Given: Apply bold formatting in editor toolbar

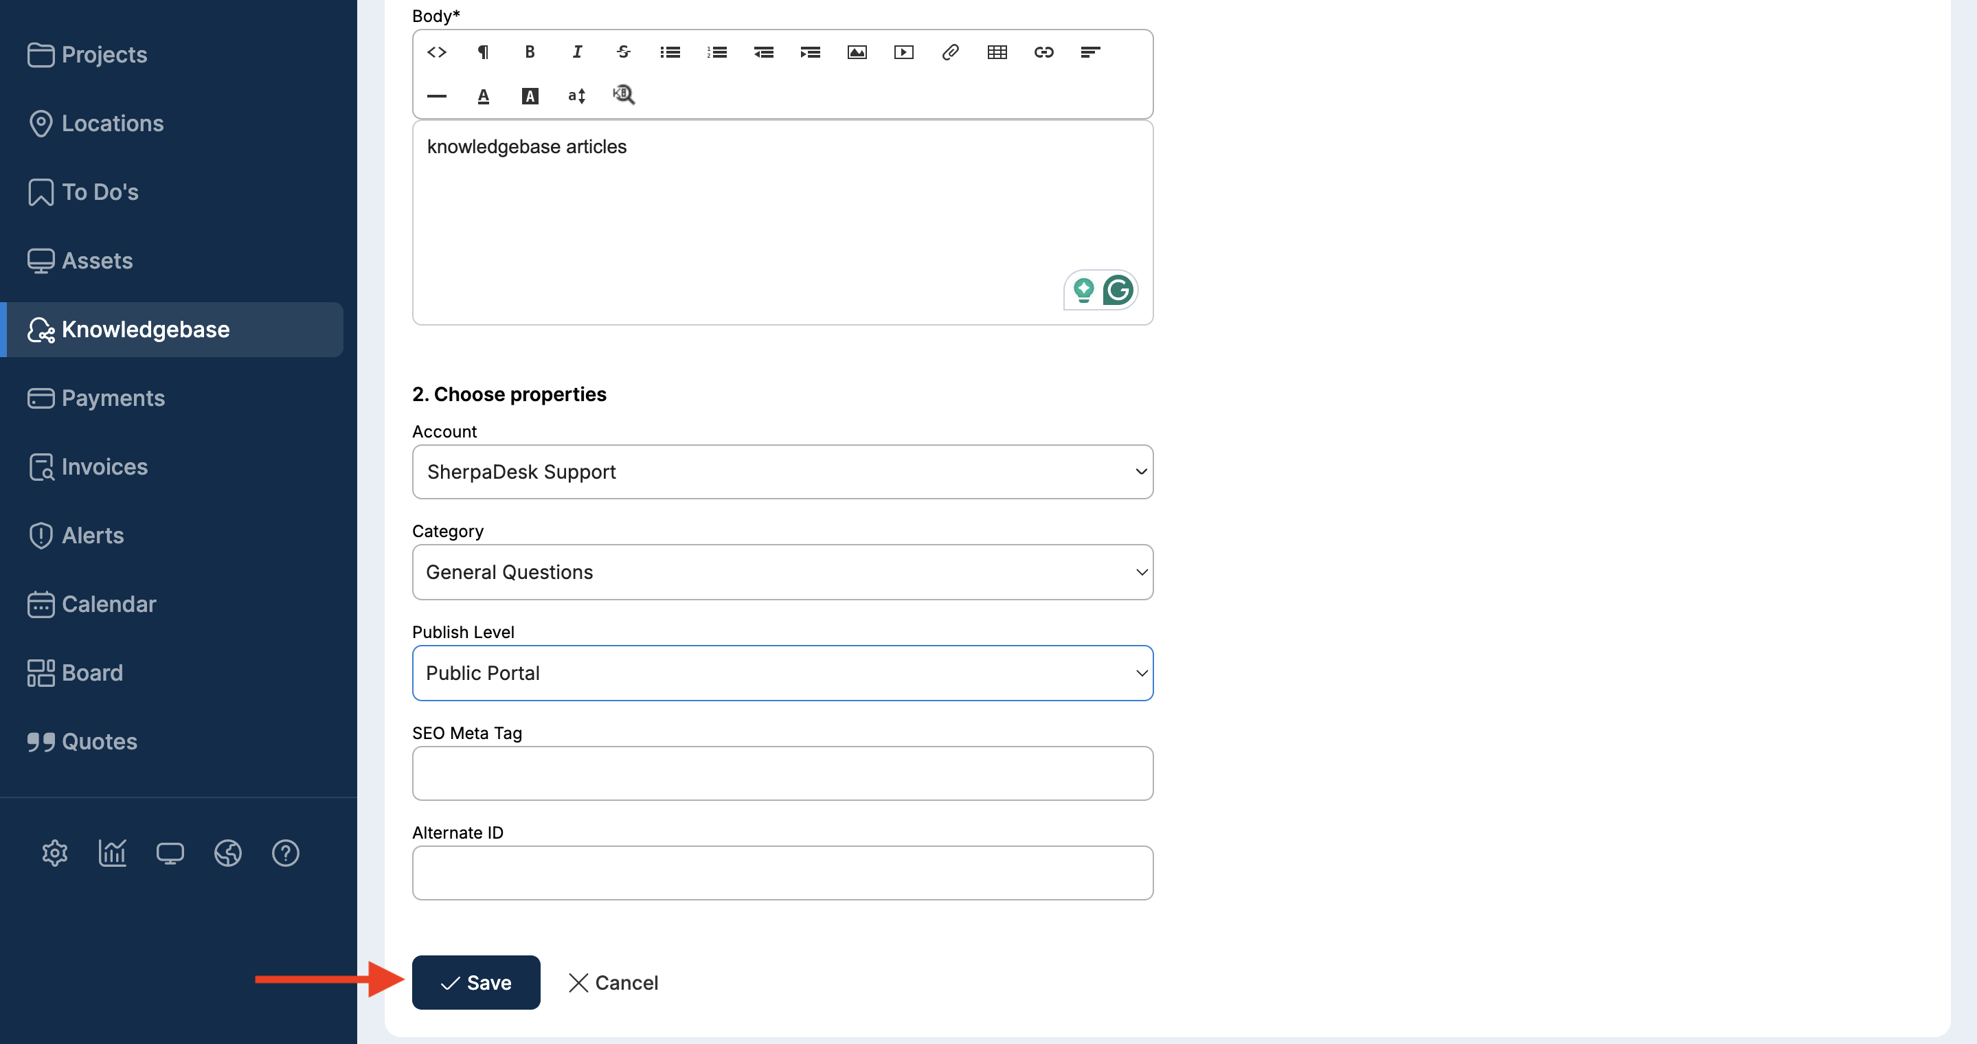Looking at the screenshot, I should pos(530,52).
